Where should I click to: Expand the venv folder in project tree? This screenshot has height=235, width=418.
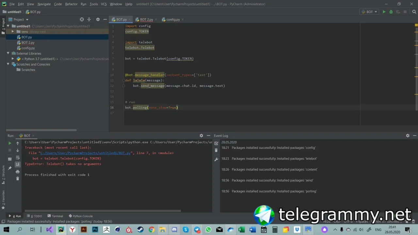pos(13,32)
